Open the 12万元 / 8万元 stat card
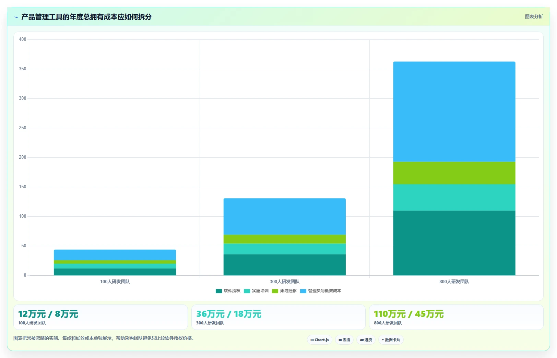 point(100,317)
